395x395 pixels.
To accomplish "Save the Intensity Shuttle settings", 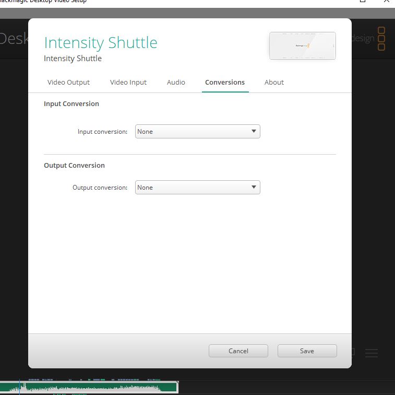I will pyautogui.click(x=307, y=351).
